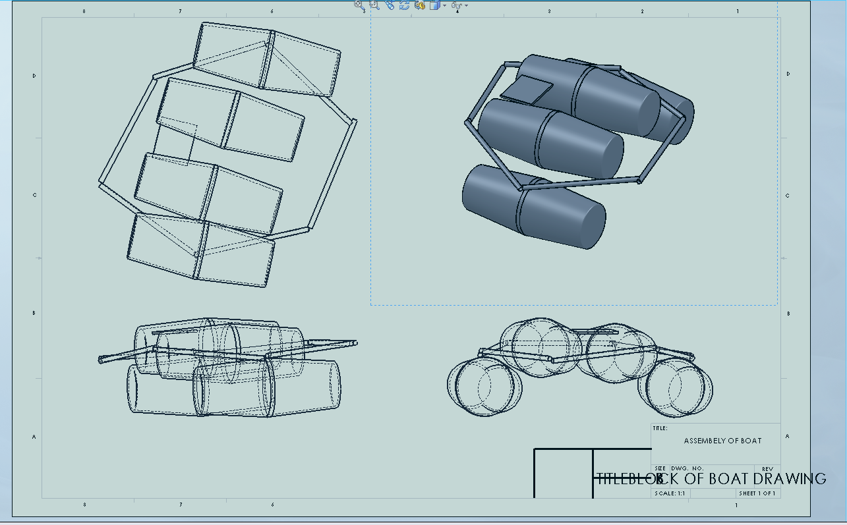Expand the Display Style dropdown arrow
Image resolution: width=847 pixels, height=525 pixels.
(x=444, y=6)
